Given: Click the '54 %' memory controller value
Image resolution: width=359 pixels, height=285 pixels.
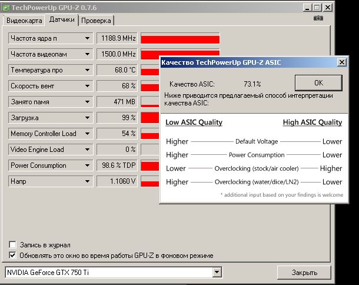Looking at the screenshot, I should [x=117, y=134].
